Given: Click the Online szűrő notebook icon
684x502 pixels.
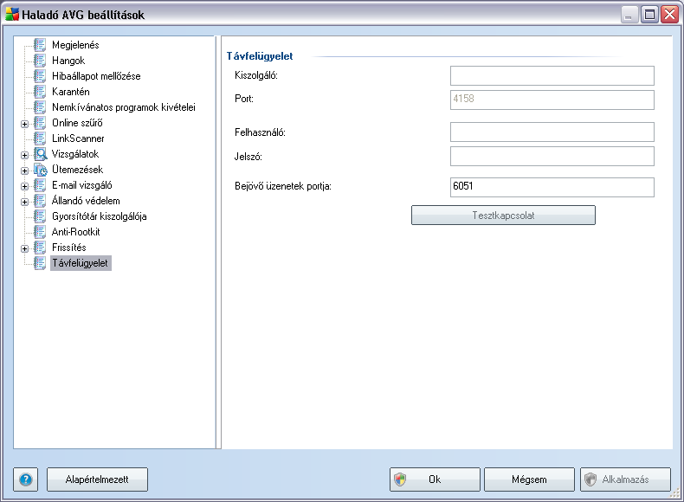Looking at the screenshot, I should click(x=40, y=123).
